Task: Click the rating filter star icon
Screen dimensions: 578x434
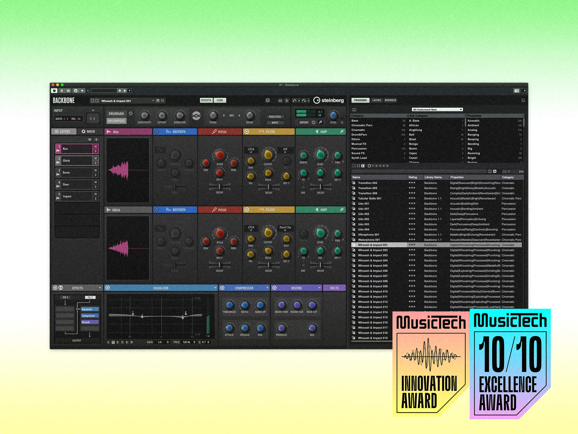Action: (369, 166)
